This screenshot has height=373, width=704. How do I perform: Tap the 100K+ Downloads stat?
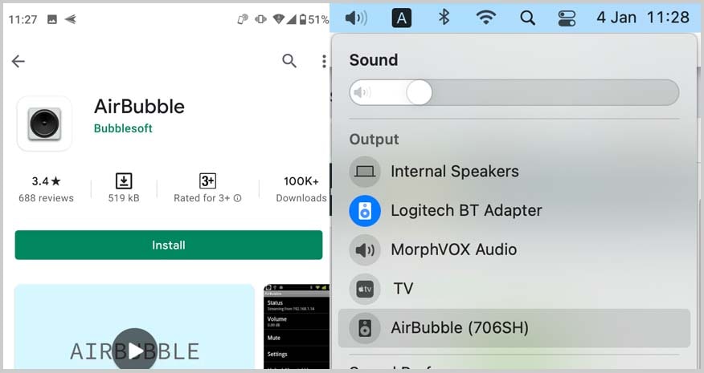(x=301, y=189)
